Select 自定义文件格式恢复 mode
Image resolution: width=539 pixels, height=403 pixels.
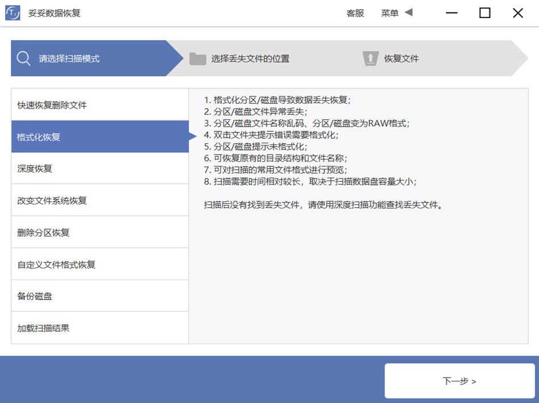[x=100, y=264]
